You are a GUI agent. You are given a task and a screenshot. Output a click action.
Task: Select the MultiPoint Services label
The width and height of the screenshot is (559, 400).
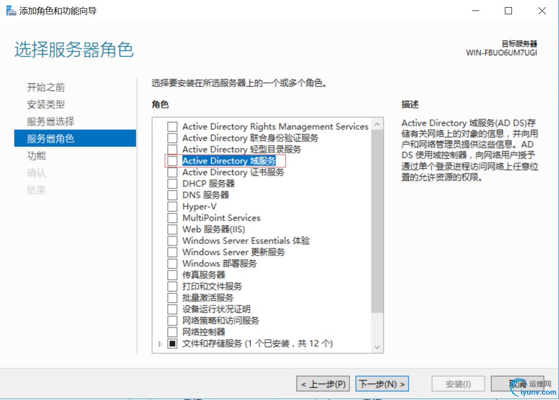click(x=221, y=218)
